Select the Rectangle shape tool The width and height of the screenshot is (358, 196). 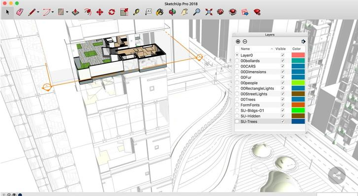(x=61, y=12)
